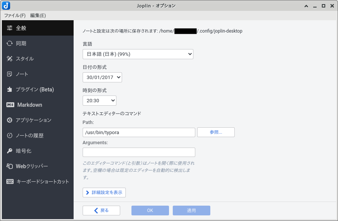Click the config path text
338x221 pixels.
[x=163, y=31]
